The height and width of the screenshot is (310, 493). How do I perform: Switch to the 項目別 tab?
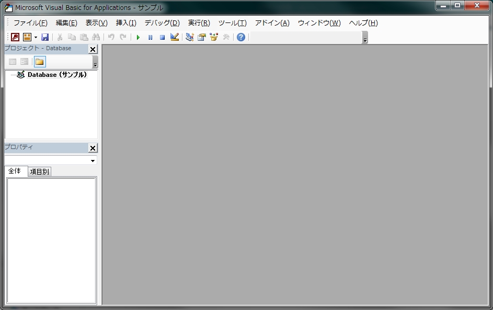[40, 171]
